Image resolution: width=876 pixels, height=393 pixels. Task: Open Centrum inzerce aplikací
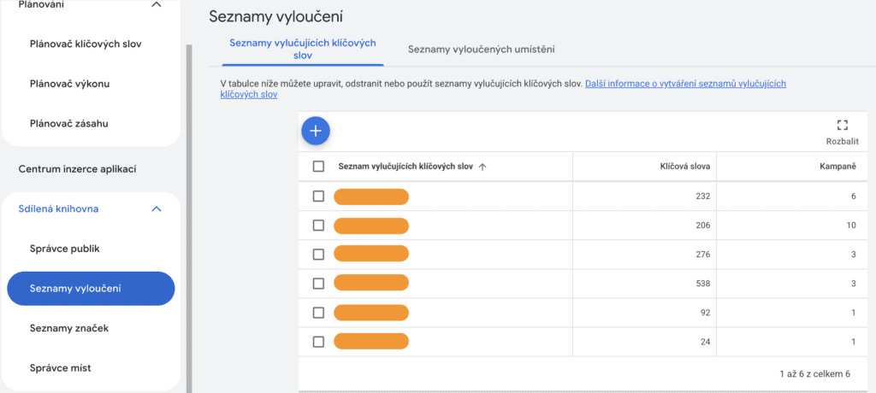pos(78,169)
